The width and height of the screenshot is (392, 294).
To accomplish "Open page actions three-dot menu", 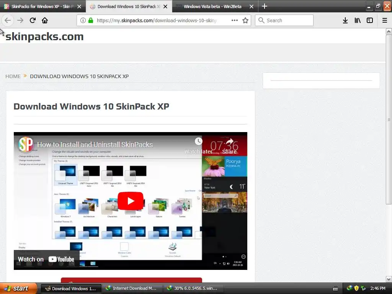I will (x=235, y=21).
